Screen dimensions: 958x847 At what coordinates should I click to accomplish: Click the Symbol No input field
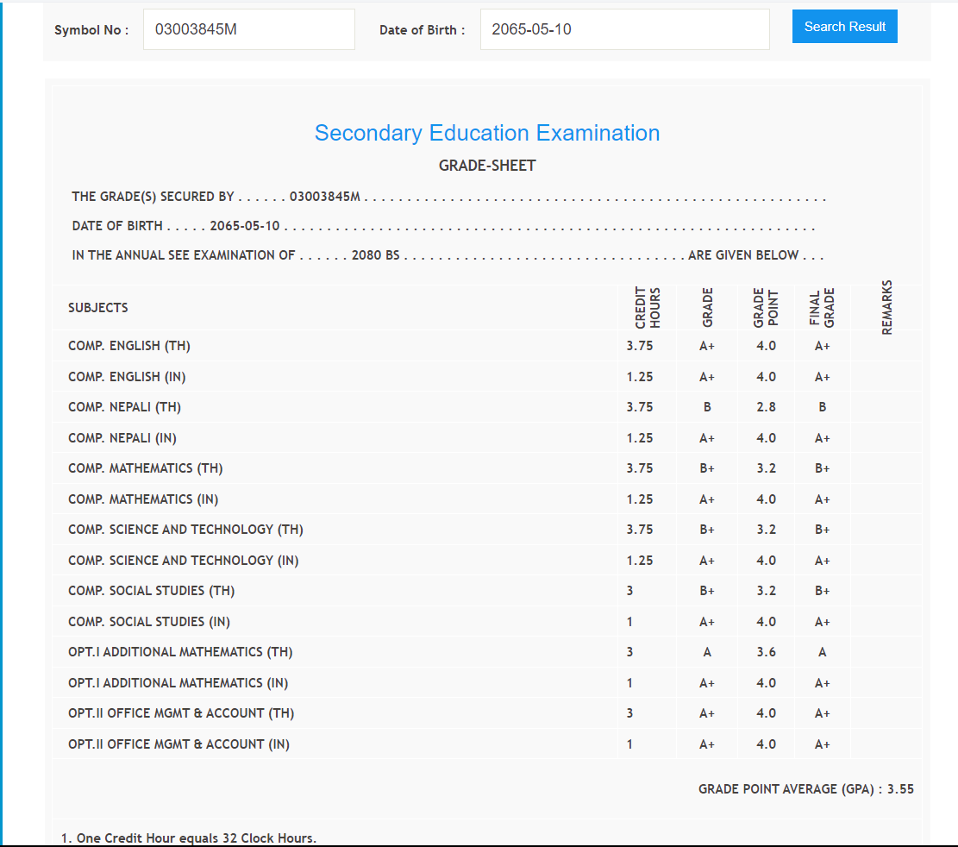coord(248,29)
